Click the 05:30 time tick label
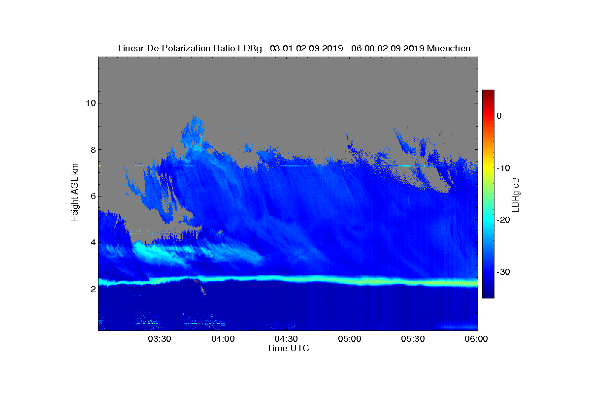Screen dimensions: 591x394 [x=413, y=339]
